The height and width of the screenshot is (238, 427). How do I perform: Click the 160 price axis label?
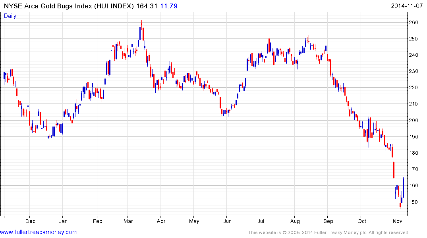click(x=413, y=186)
